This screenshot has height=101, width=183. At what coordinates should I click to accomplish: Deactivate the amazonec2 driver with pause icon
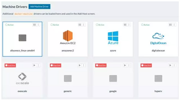pyautogui.click(x=80, y=25)
